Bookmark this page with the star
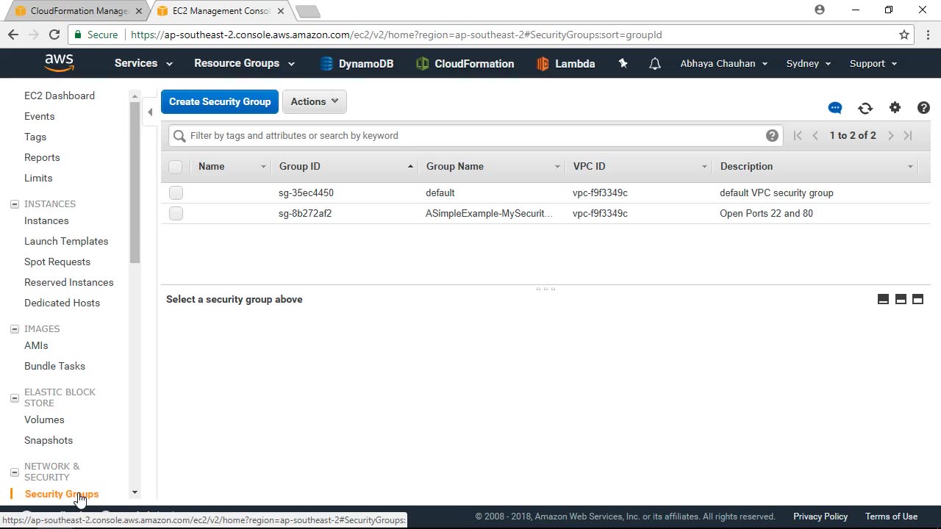The width and height of the screenshot is (941, 529). 904,35
